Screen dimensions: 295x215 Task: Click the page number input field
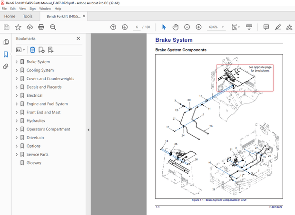(x=137, y=27)
